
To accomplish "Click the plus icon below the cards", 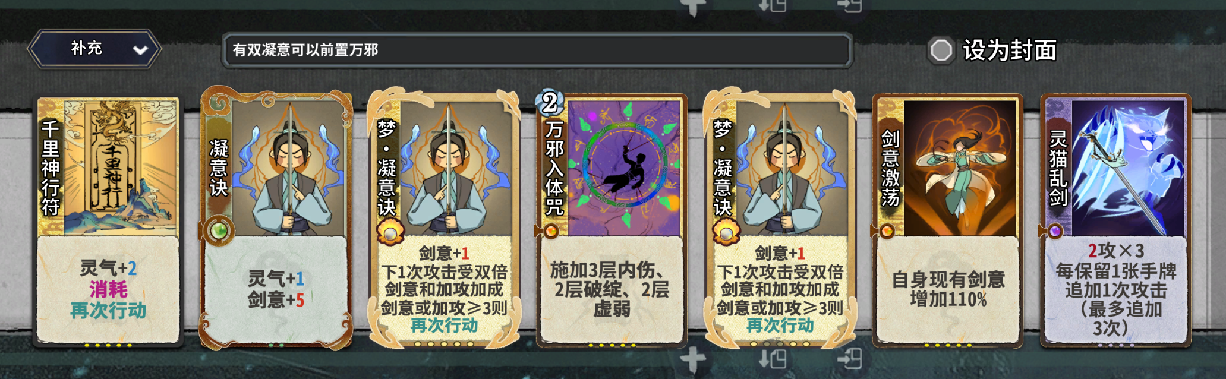I will tap(693, 360).
